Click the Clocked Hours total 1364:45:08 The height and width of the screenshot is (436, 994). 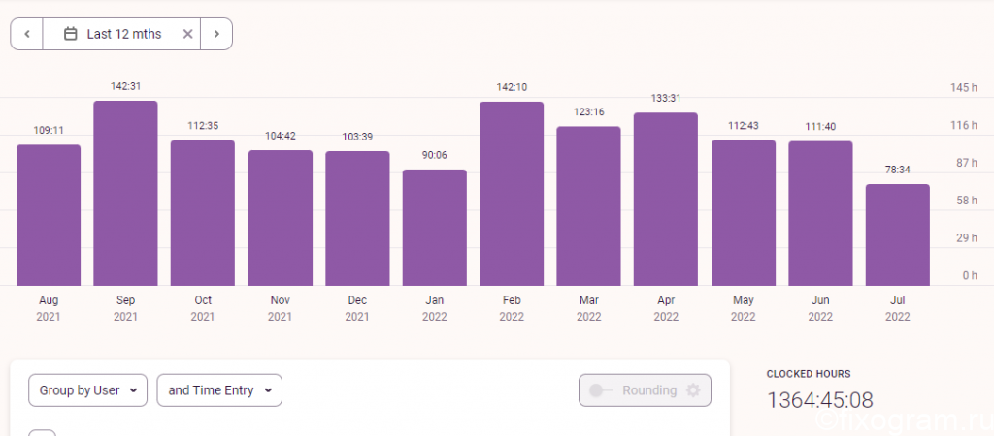(819, 400)
